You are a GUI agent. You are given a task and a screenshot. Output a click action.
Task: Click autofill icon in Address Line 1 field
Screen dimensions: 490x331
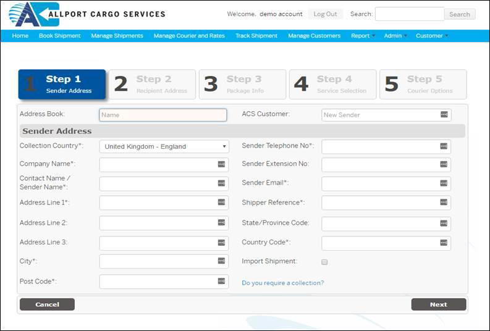tap(221, 203)
